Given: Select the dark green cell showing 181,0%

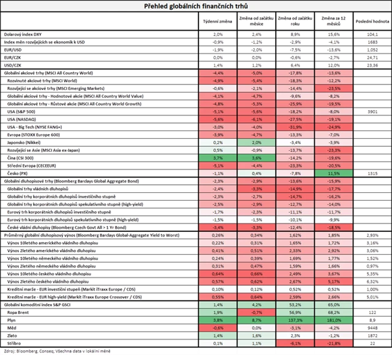Looking at the screenshot, I should point(332,319).
